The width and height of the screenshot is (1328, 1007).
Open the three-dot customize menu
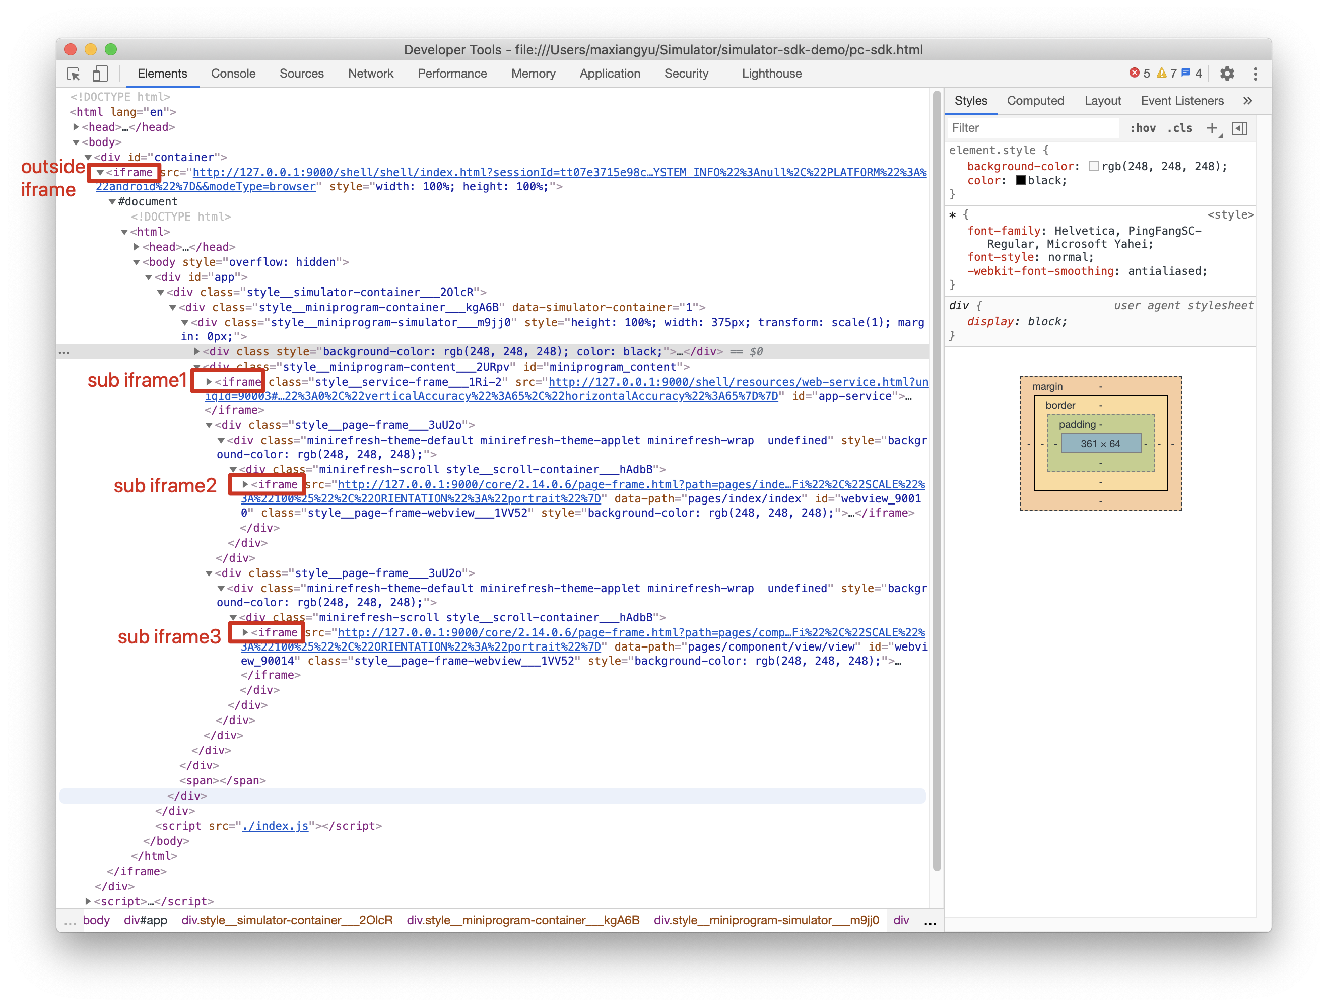(x=1255, y=73)
